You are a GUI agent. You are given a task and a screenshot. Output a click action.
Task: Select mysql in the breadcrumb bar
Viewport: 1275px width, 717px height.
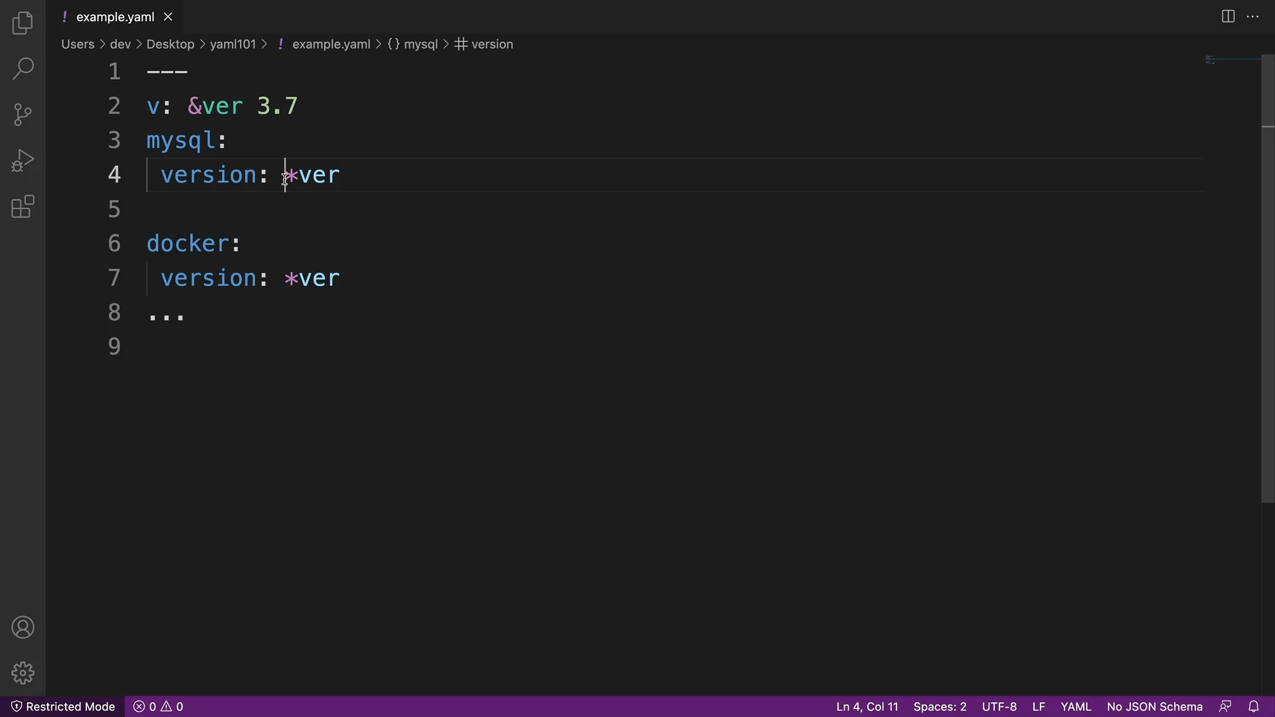click(420, 44)
